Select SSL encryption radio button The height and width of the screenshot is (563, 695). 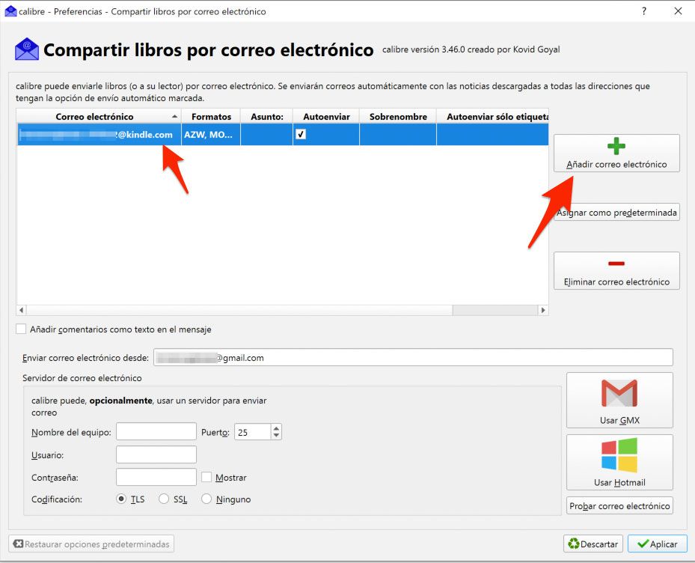pyautogui.click(x=164, y=499)
